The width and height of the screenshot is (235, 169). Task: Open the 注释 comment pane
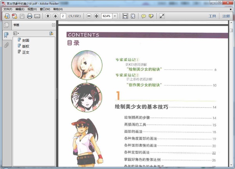[x=226, y=16]
